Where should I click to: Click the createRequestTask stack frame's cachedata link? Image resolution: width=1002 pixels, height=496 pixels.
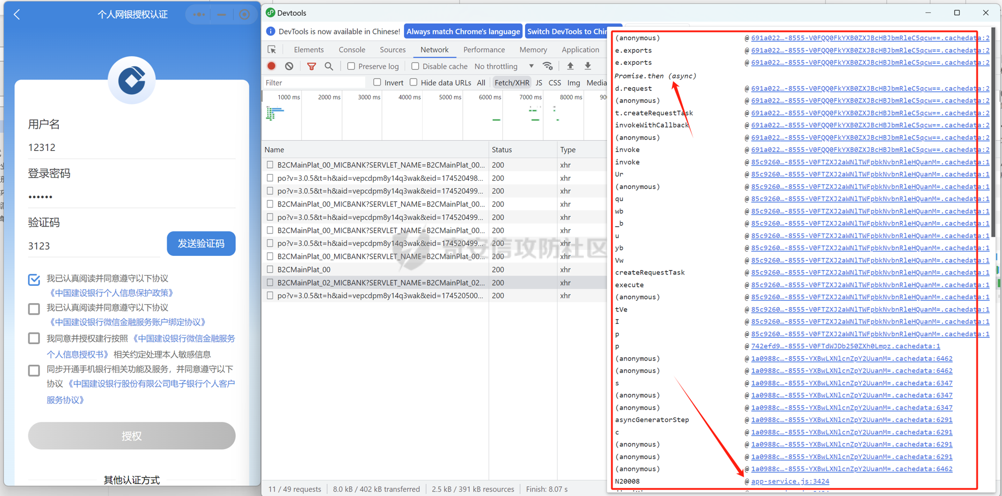(x=870, y=273)
